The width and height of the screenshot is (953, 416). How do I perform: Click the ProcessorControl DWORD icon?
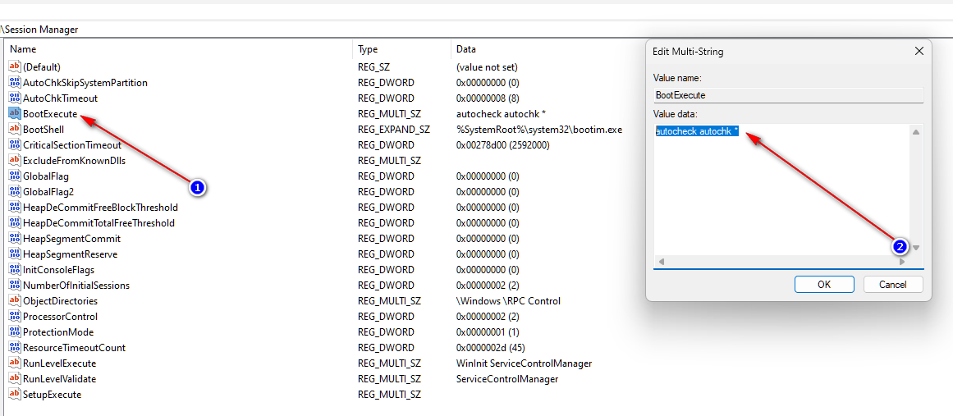[x=15, y=317]
